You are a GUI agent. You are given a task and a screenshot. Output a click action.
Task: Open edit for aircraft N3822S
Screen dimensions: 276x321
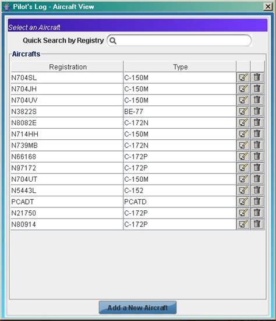click(x=243, y=111)
